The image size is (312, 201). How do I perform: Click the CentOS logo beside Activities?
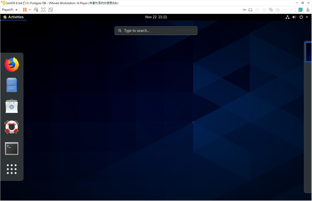(5, 17)
